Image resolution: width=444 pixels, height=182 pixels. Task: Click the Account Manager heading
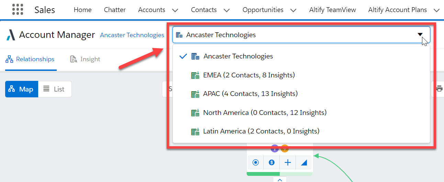[x=57, y=35]
